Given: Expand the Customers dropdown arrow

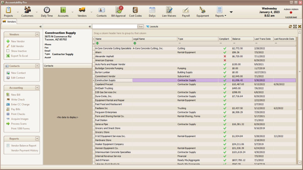Looking at the screenshot, I should [36, 12].
